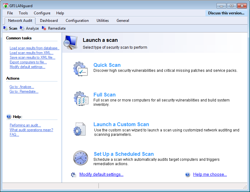
Task: Open Load scan results from XML link
Action: pyautogui.click(x=32, y=53)
